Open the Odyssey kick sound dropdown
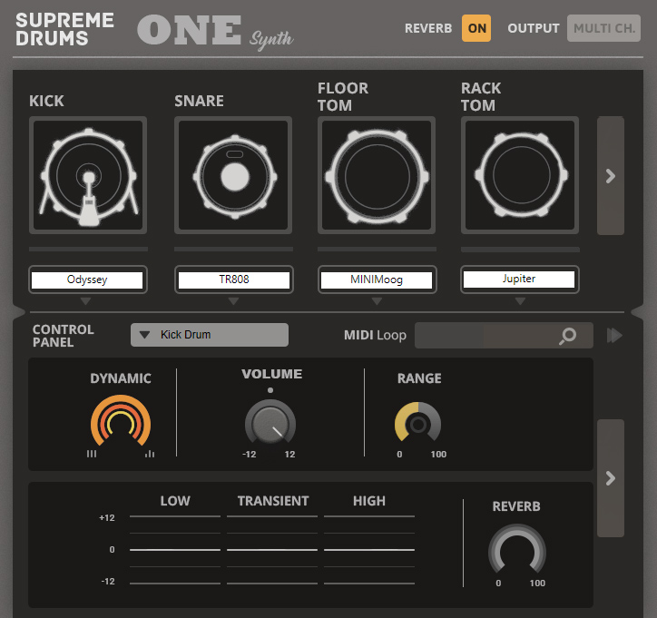The image size is (657, 618). pos(87,280)
